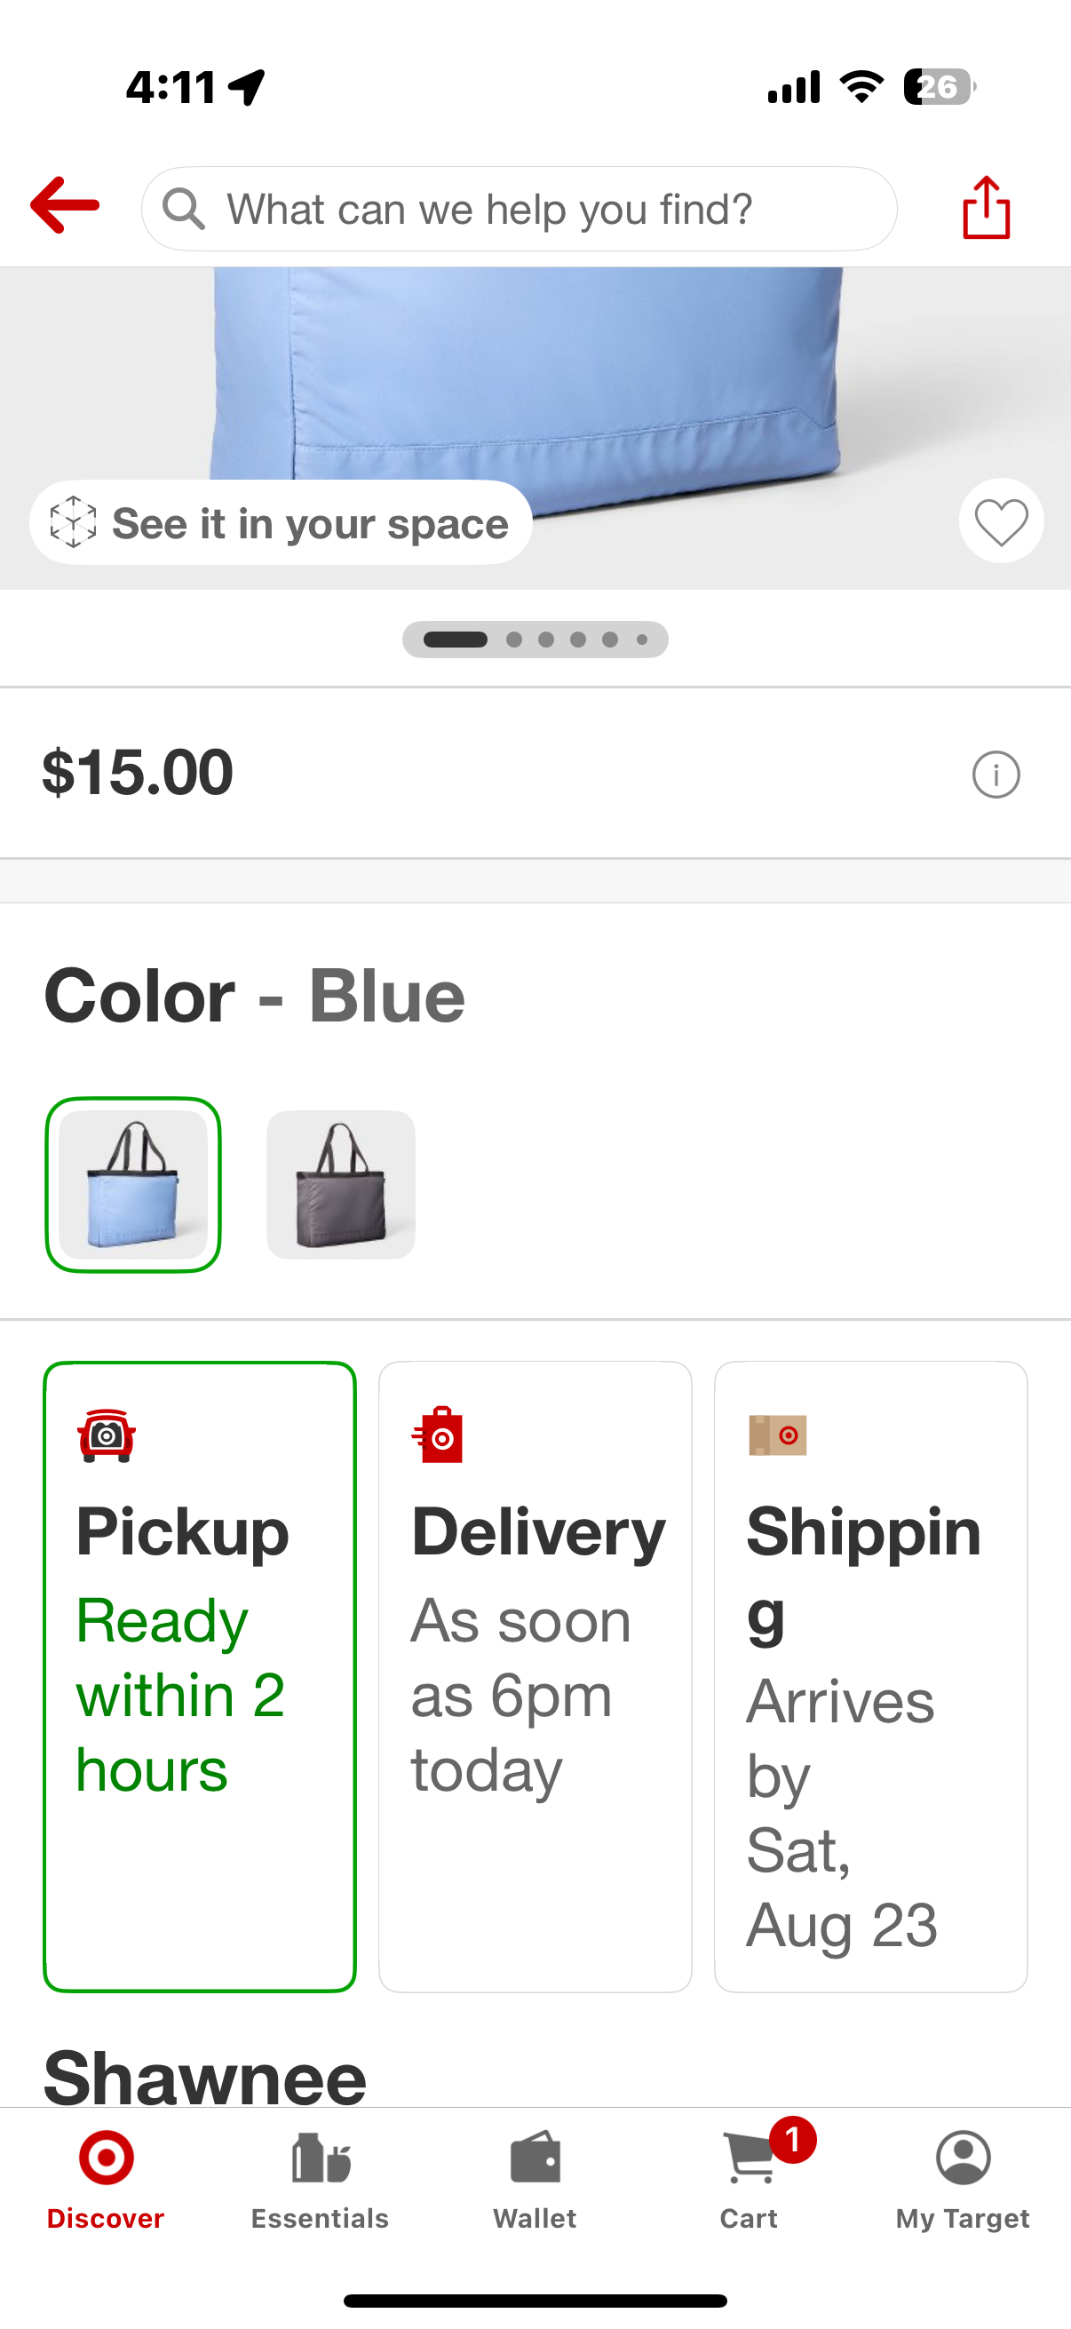
Task: Tap the red back arrow
Action: click(x=64, y=205)
